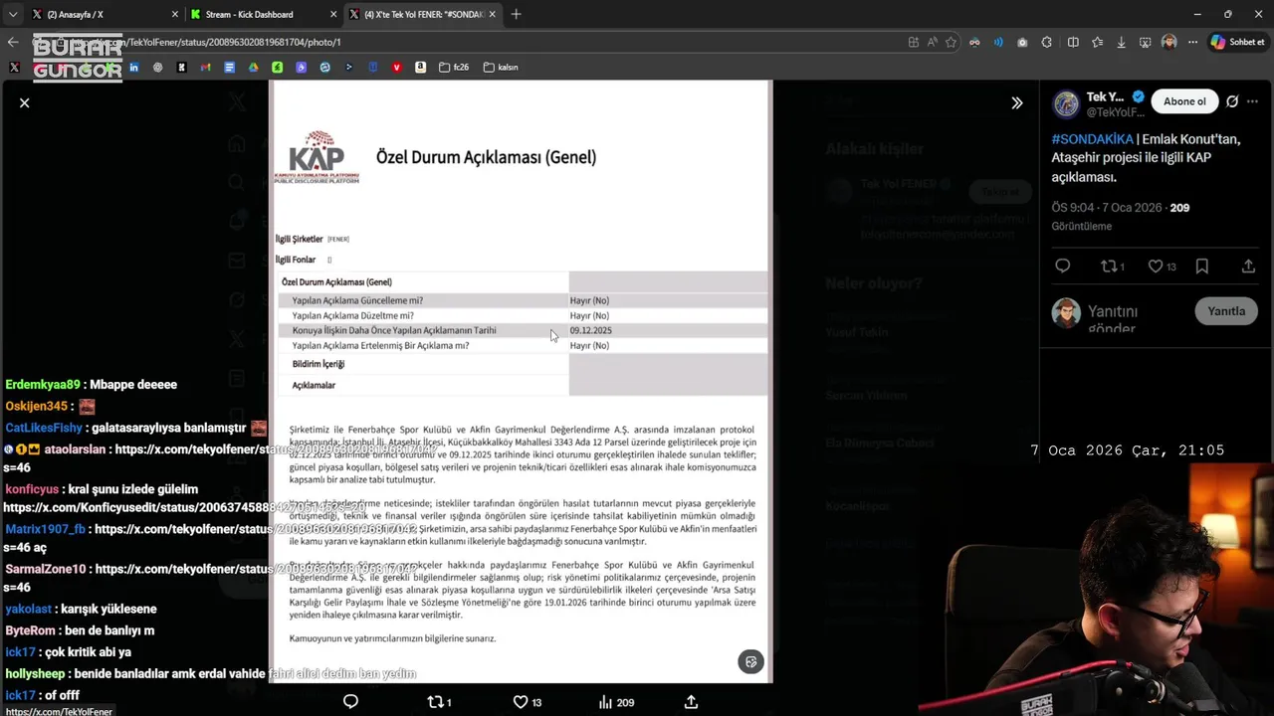Open the Grok icon next to Abone ol

pyautogui.click(x=1232, y=101)
